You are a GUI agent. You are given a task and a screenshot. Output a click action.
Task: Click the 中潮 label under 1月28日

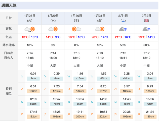30,66
